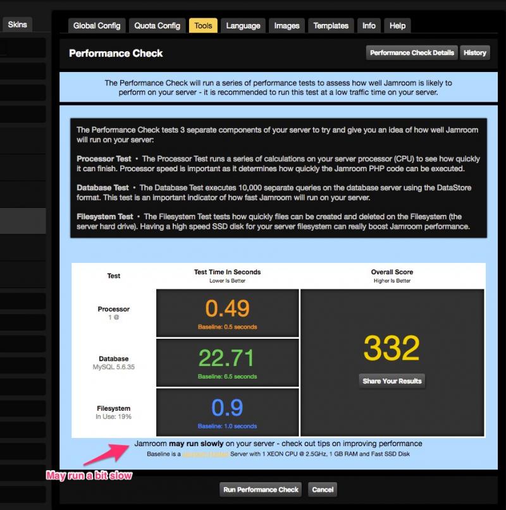Image resolution: width=506 pixels, height=510 pixels.
Task: Select the Tools tab
Action: pos(203,26)
